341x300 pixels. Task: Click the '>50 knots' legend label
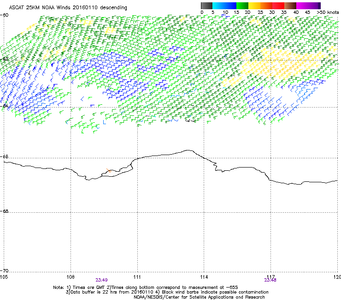[328, 12]
